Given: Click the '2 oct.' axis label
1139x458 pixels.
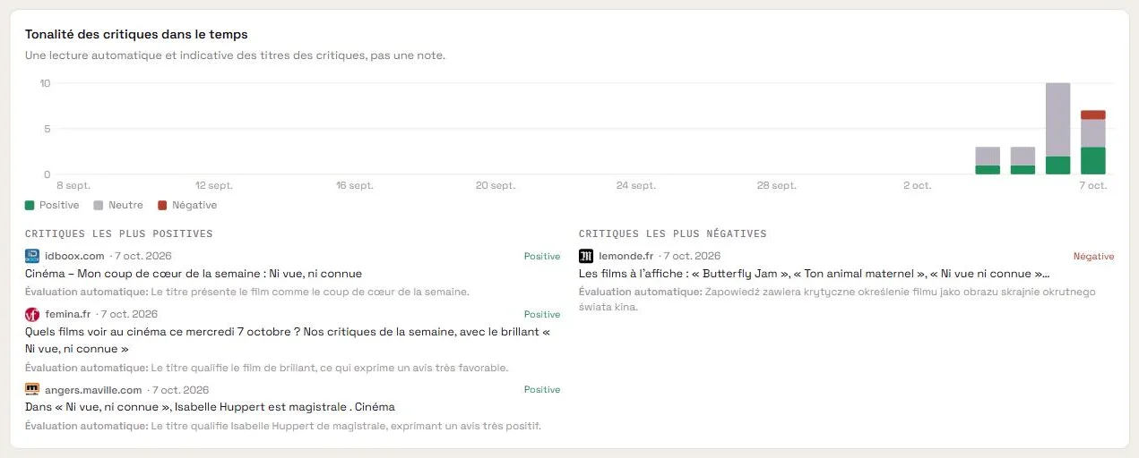Looking at the screenshot, I should (x=917, y=185).
